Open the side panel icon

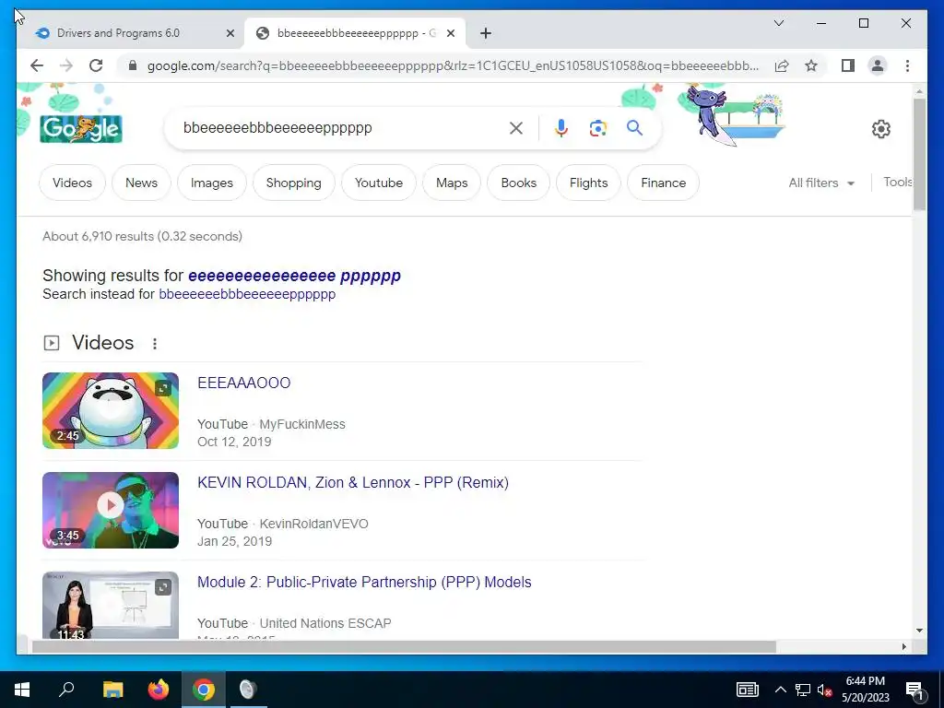(x=848, y=65)
